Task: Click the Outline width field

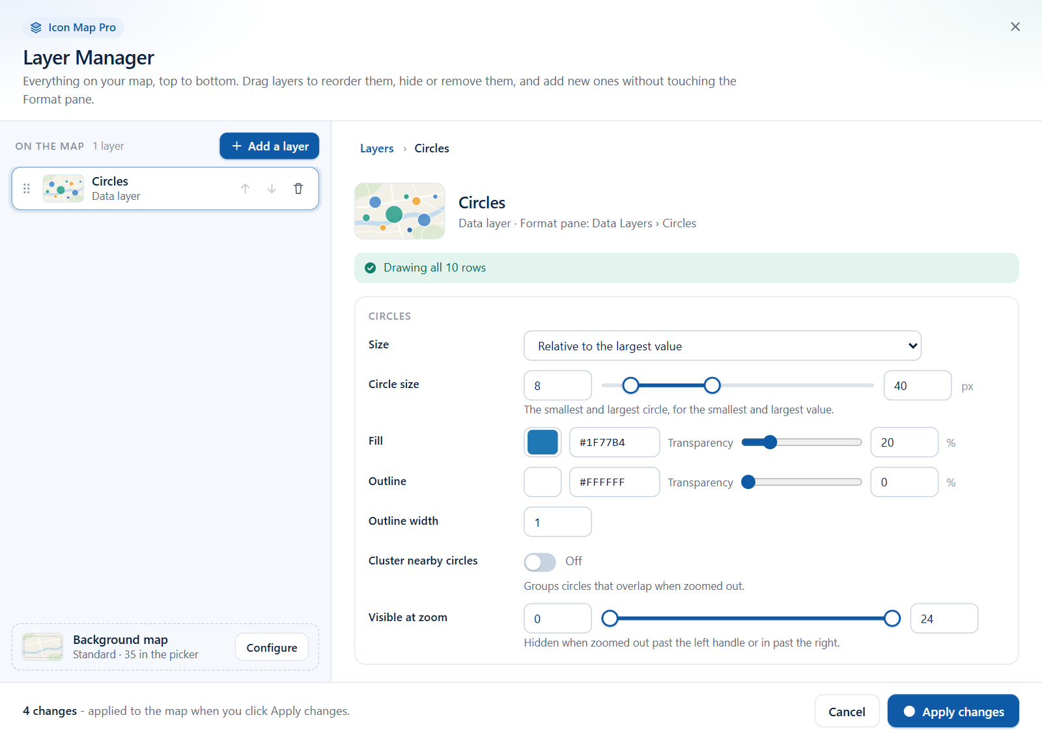Action: click(x=557, y=522)
